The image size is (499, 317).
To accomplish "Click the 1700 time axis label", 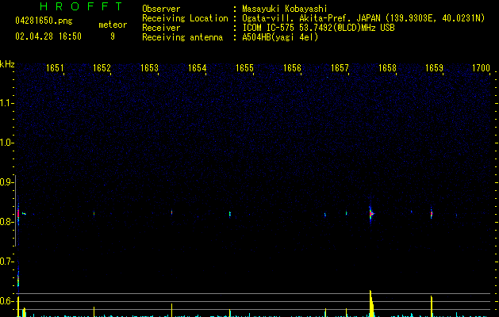I will (481, 68).
